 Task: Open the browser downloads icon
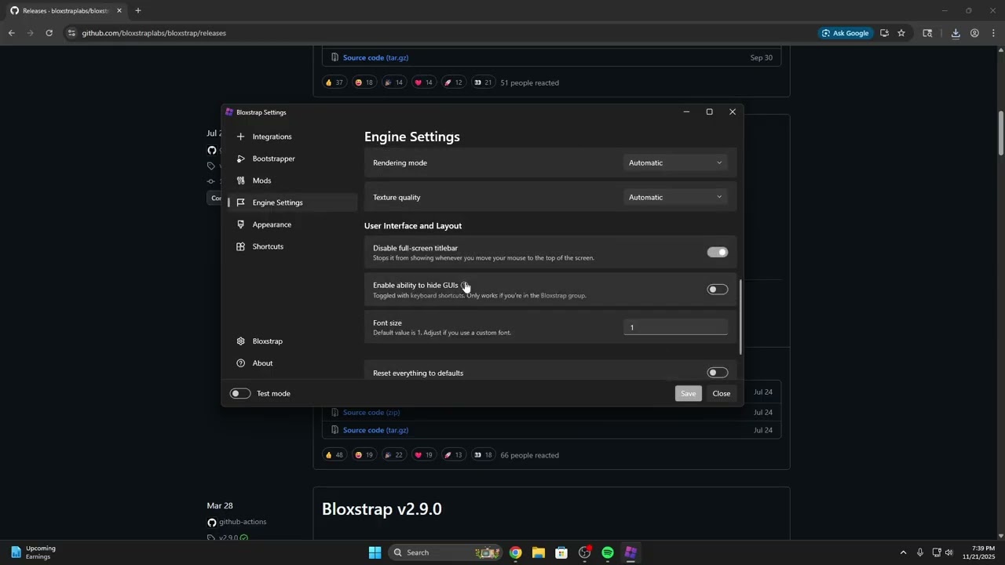tap(956, 33)
